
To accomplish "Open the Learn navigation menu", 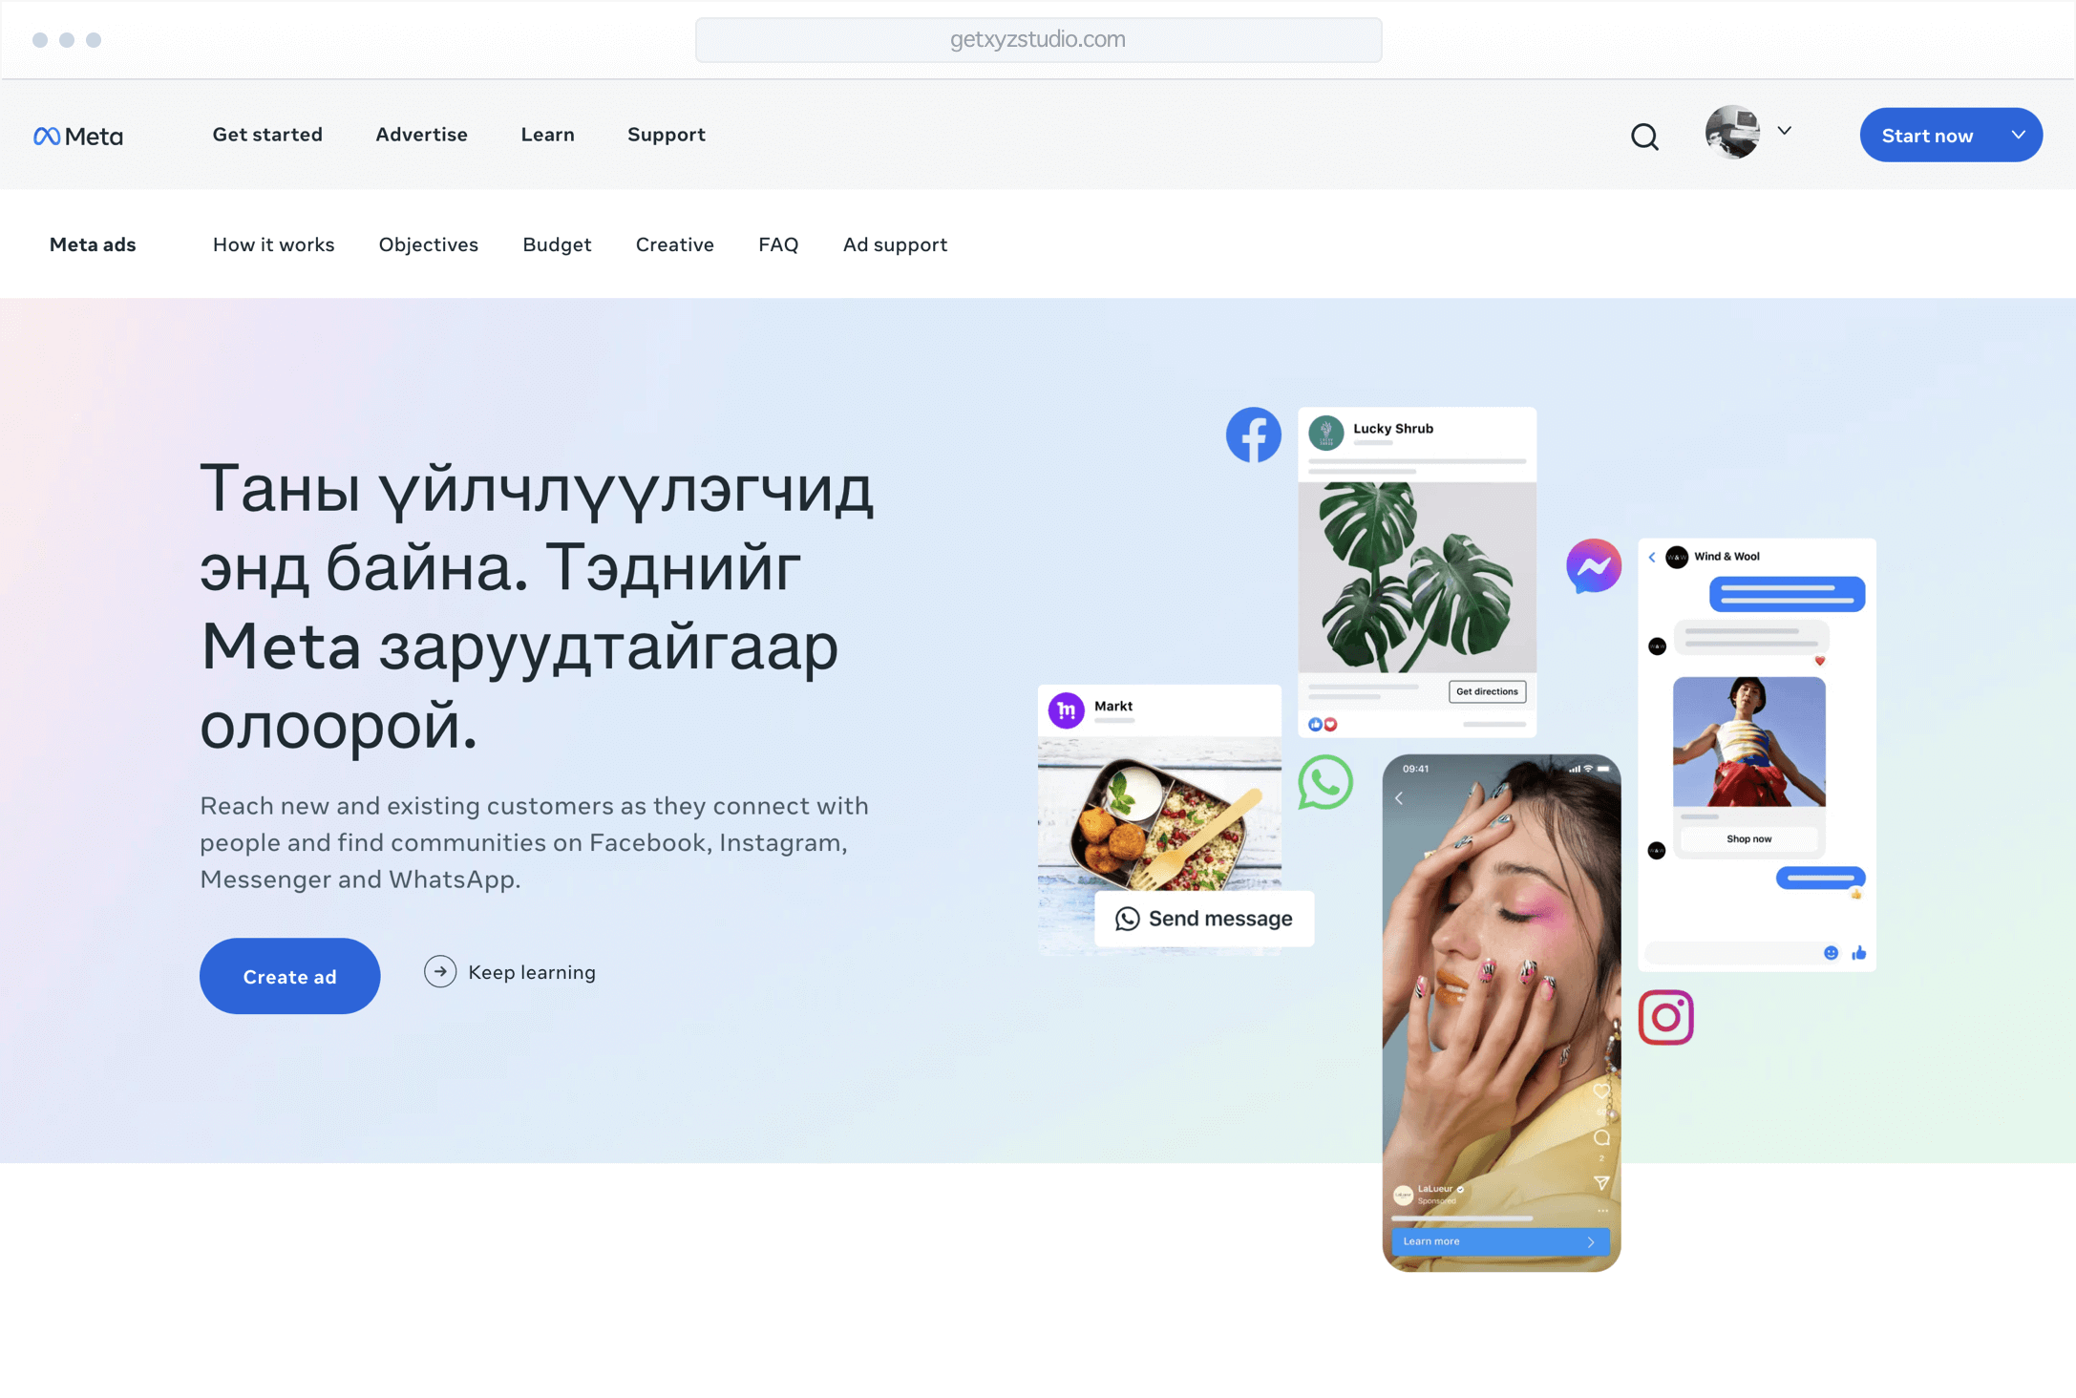I will 547,135.
